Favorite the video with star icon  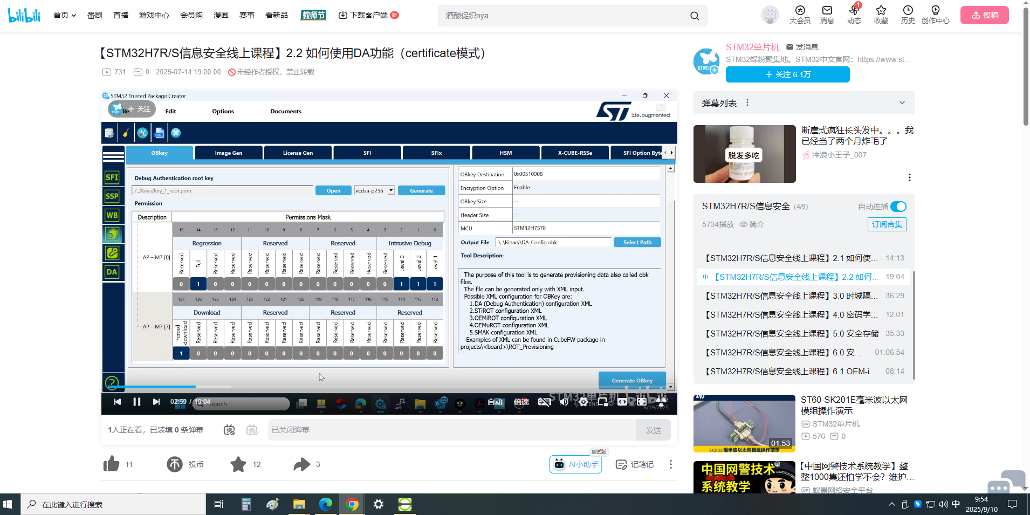tap(238, 464)
